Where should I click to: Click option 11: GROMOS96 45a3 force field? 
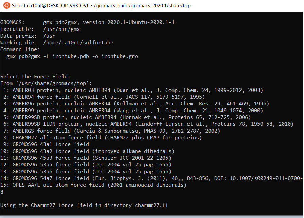pyautogui.click(x=86, y=158)
